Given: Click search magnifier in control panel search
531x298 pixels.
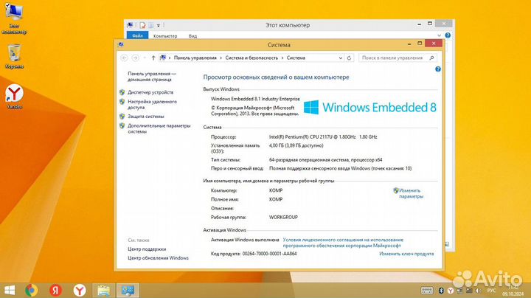Looking at the screenshot, I should [x=431, y=58].
